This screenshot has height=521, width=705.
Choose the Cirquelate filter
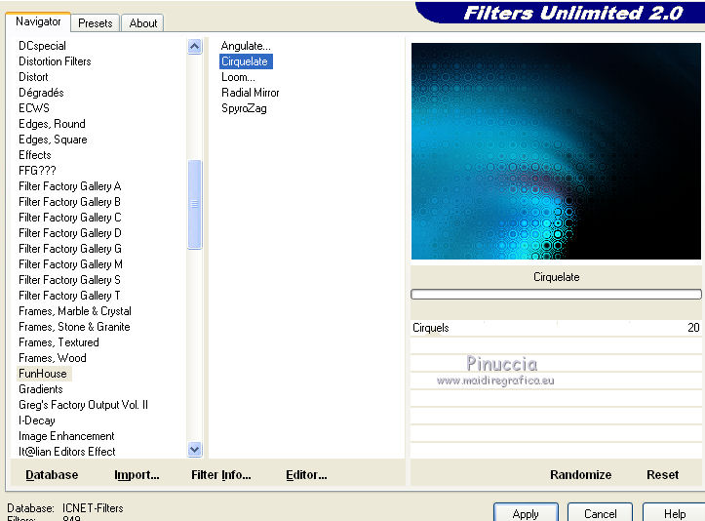pos(245,61)
